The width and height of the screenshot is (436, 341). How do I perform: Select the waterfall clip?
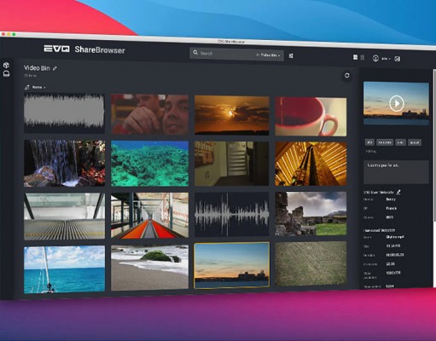[64, 163]
